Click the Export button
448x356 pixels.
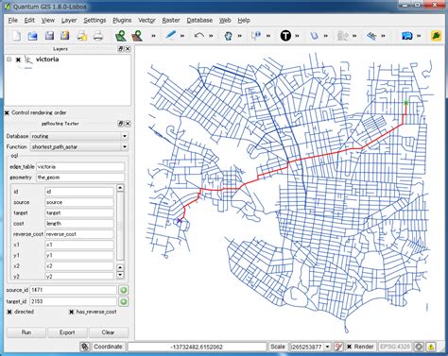point(67,332)
